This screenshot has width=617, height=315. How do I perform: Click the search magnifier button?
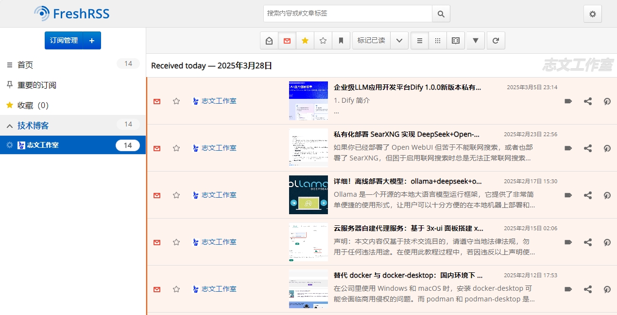coord(441,14)
